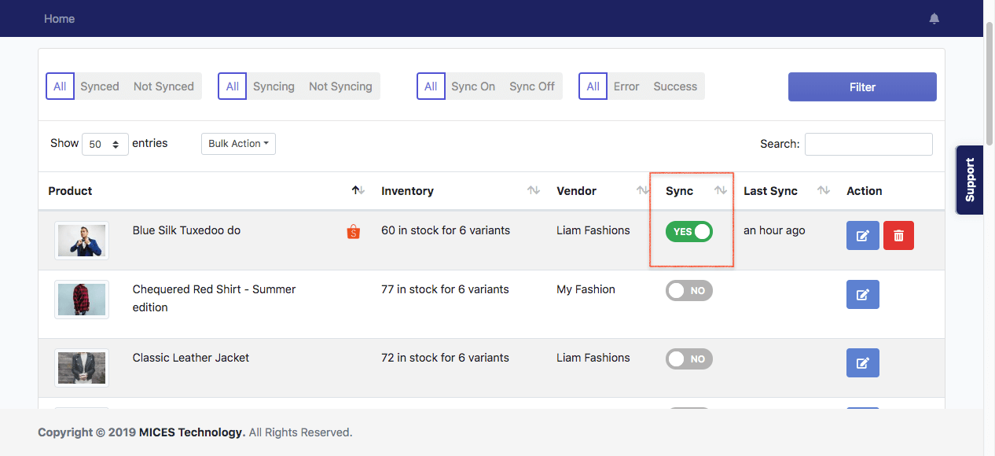Viewport: 995px width, 456px height.
Task: Open the Show entries count selector
Action: coord(105,145)
